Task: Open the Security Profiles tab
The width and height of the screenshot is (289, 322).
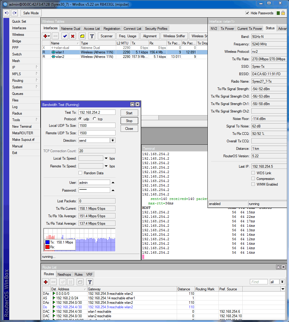Action: 156,29
